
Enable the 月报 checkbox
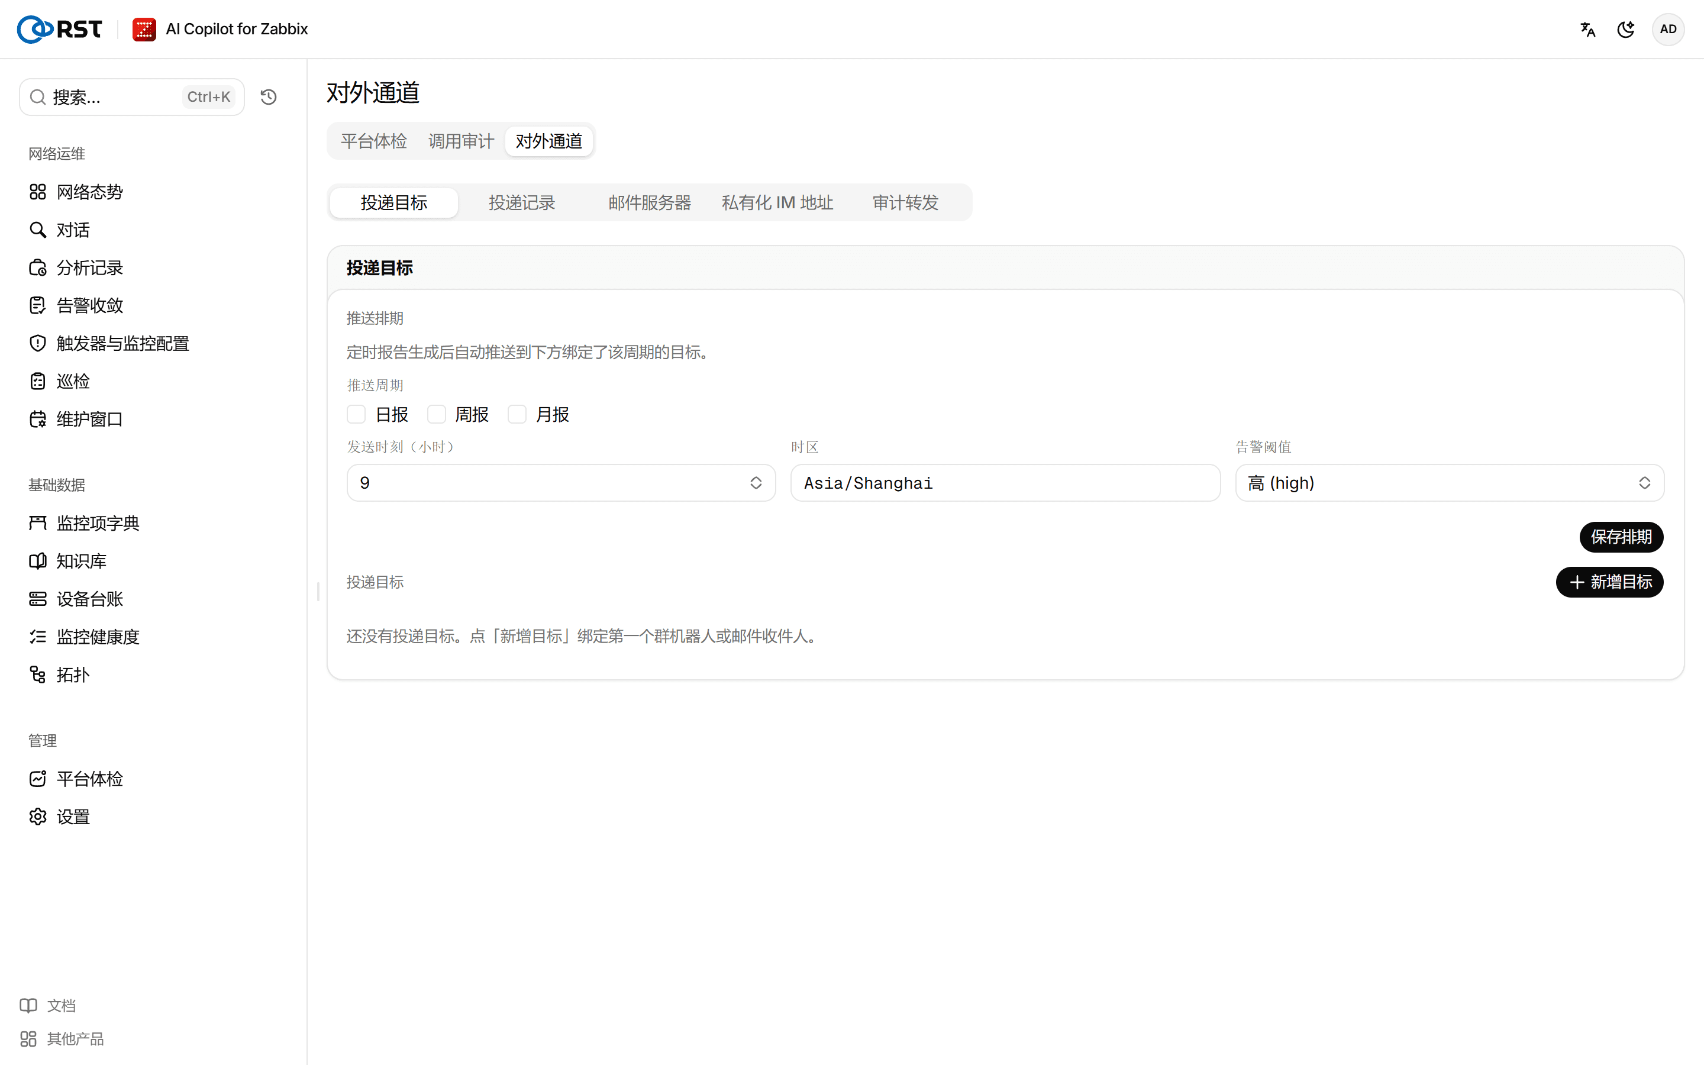coord(517,414)
